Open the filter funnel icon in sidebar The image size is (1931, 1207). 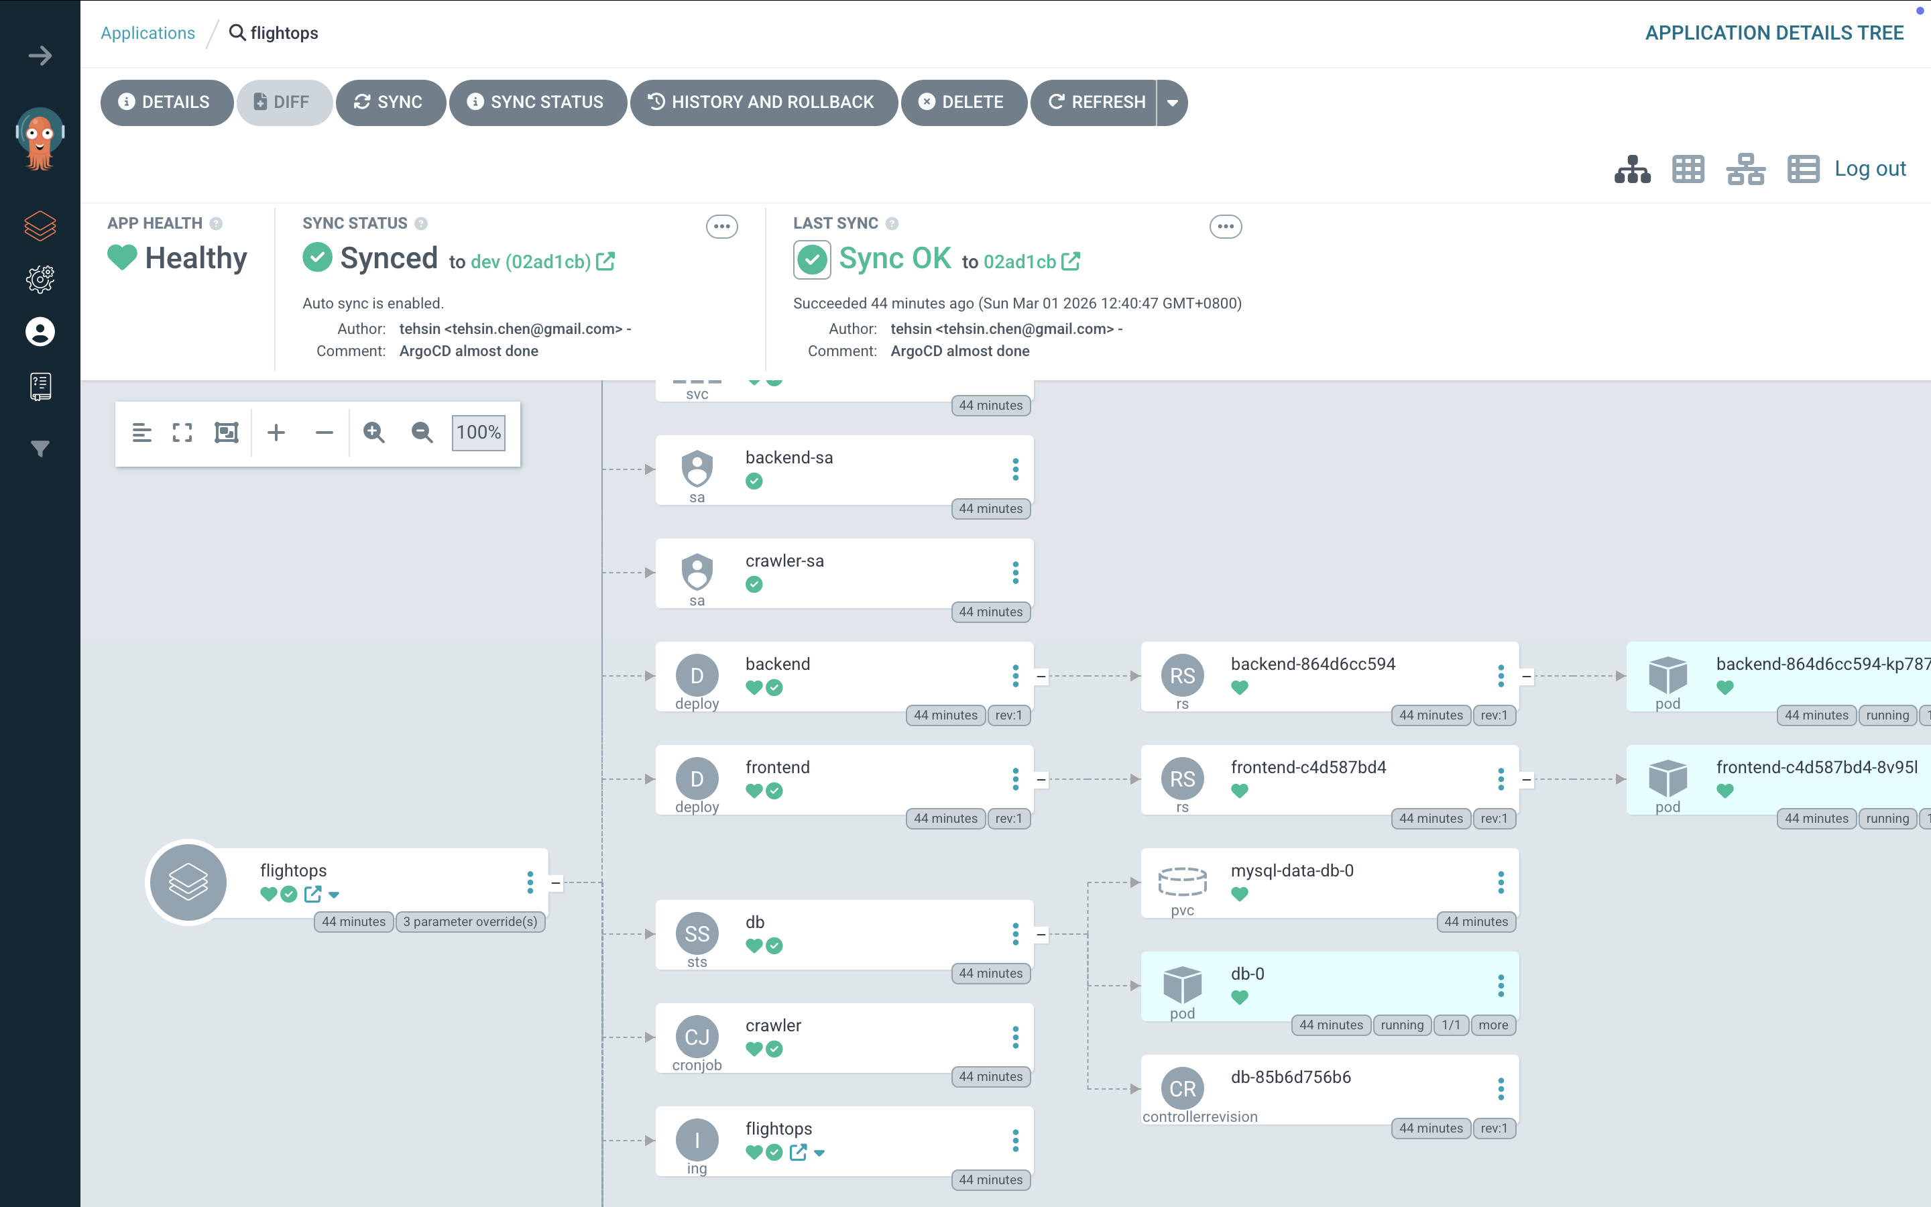pos(40,448)
